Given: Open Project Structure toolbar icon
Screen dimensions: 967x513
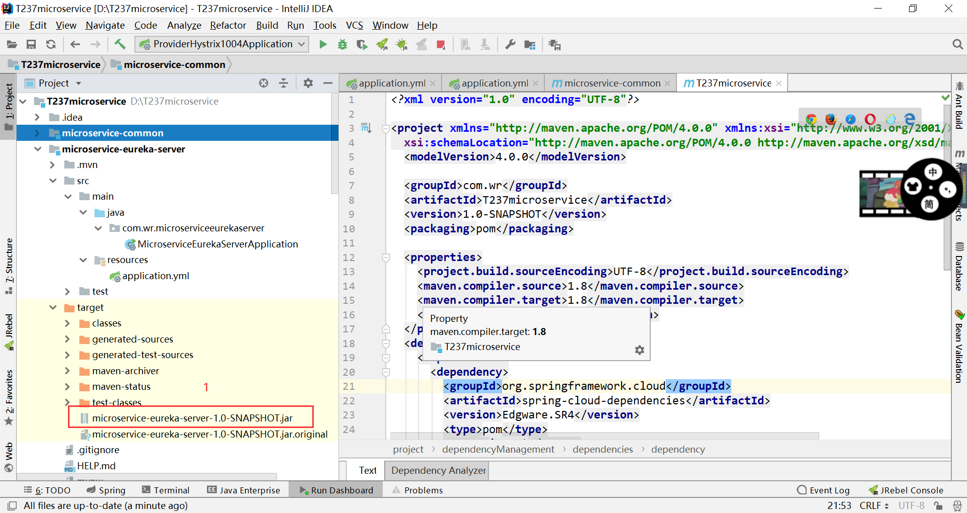Looking at the screenshot, I should coord(530,45).
